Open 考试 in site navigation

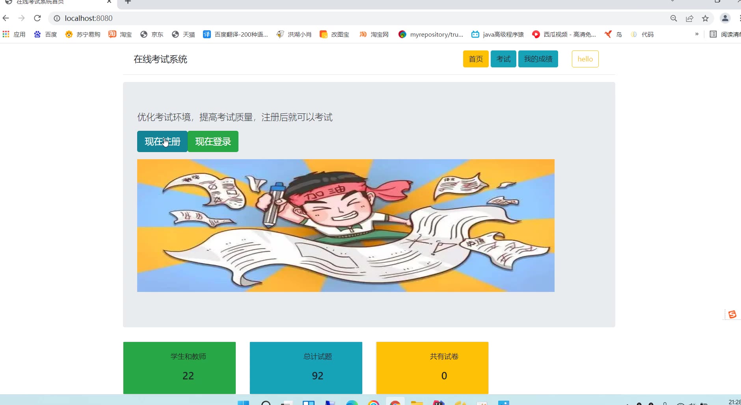[x=503, y=59]
